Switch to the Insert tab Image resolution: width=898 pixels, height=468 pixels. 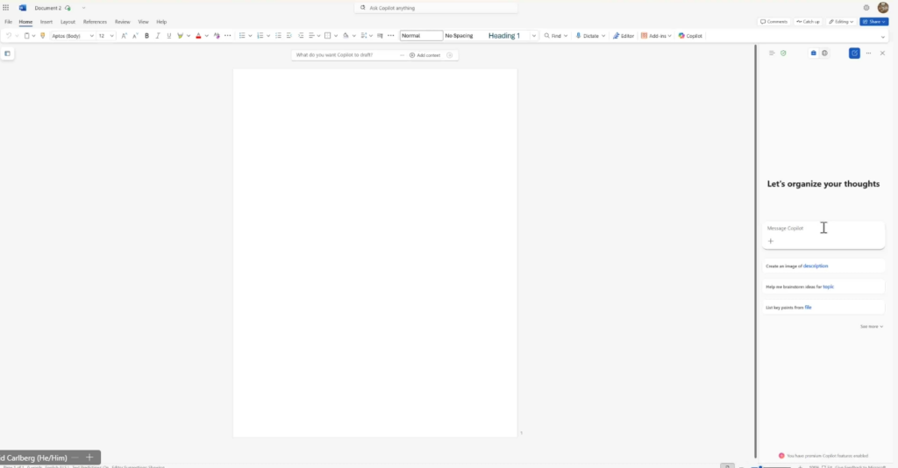tap(46, 21)
